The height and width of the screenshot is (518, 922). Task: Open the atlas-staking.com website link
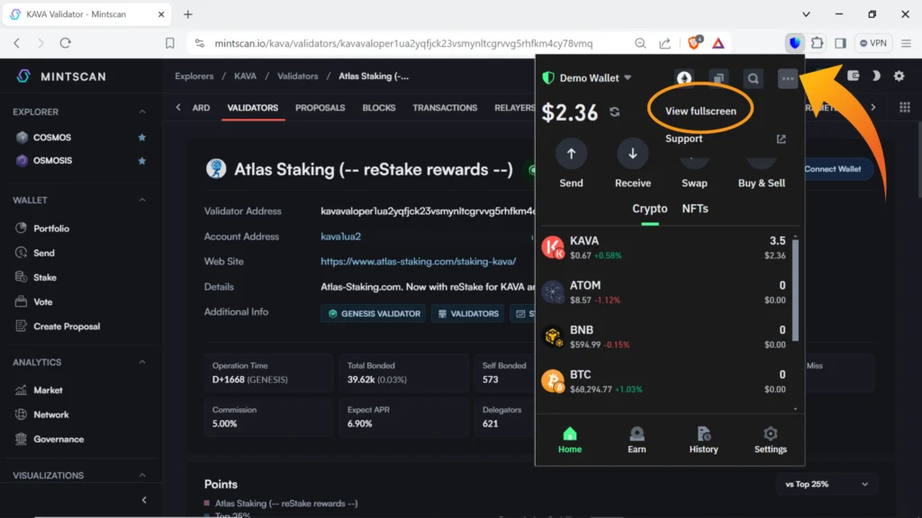[x=418, y=262]
